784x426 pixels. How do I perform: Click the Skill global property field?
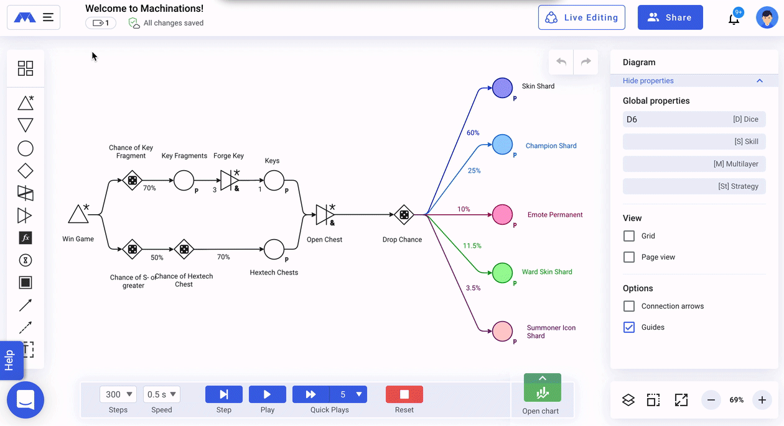[694, 142]
